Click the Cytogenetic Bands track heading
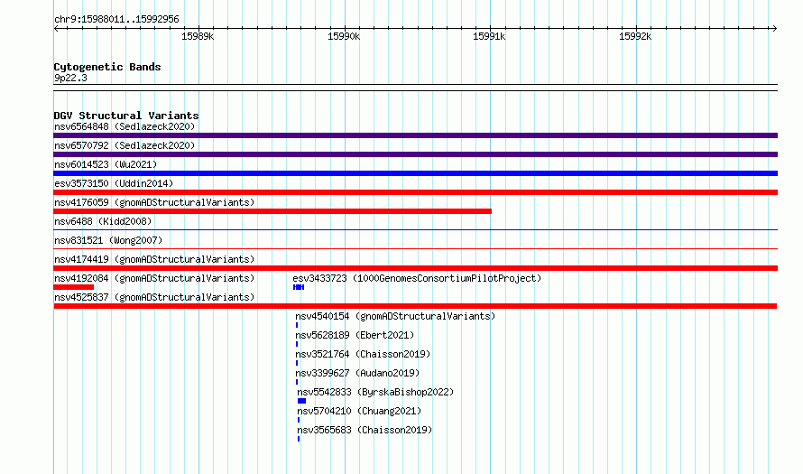 [107, 67]
